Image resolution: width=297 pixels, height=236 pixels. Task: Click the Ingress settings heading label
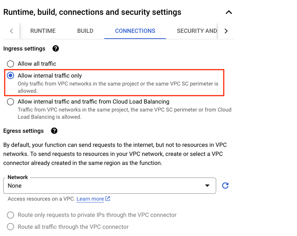tap(24, 49)
